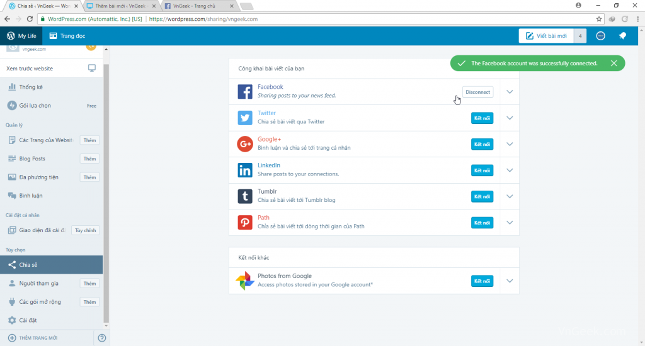This screenshot has height=346, width=645.
Task: Click Thêm next to Các gói mở rộng
Action: point(89,301)
